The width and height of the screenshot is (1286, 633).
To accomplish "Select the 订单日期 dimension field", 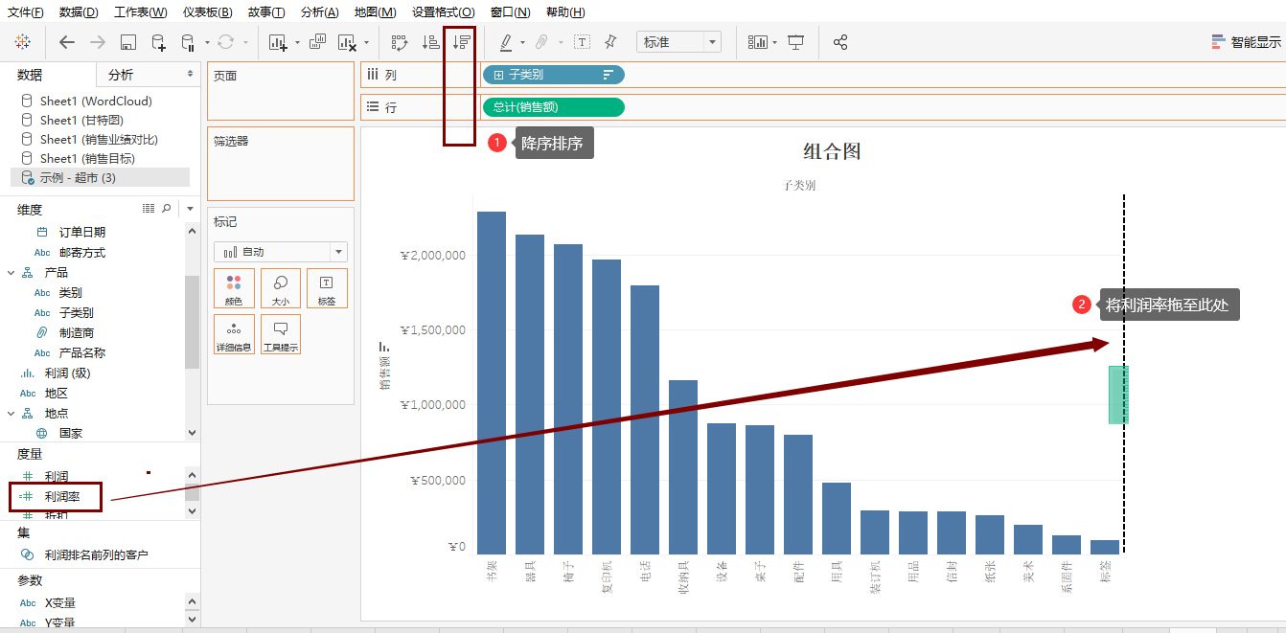I will pyautogui.click(x=82, y=232).
